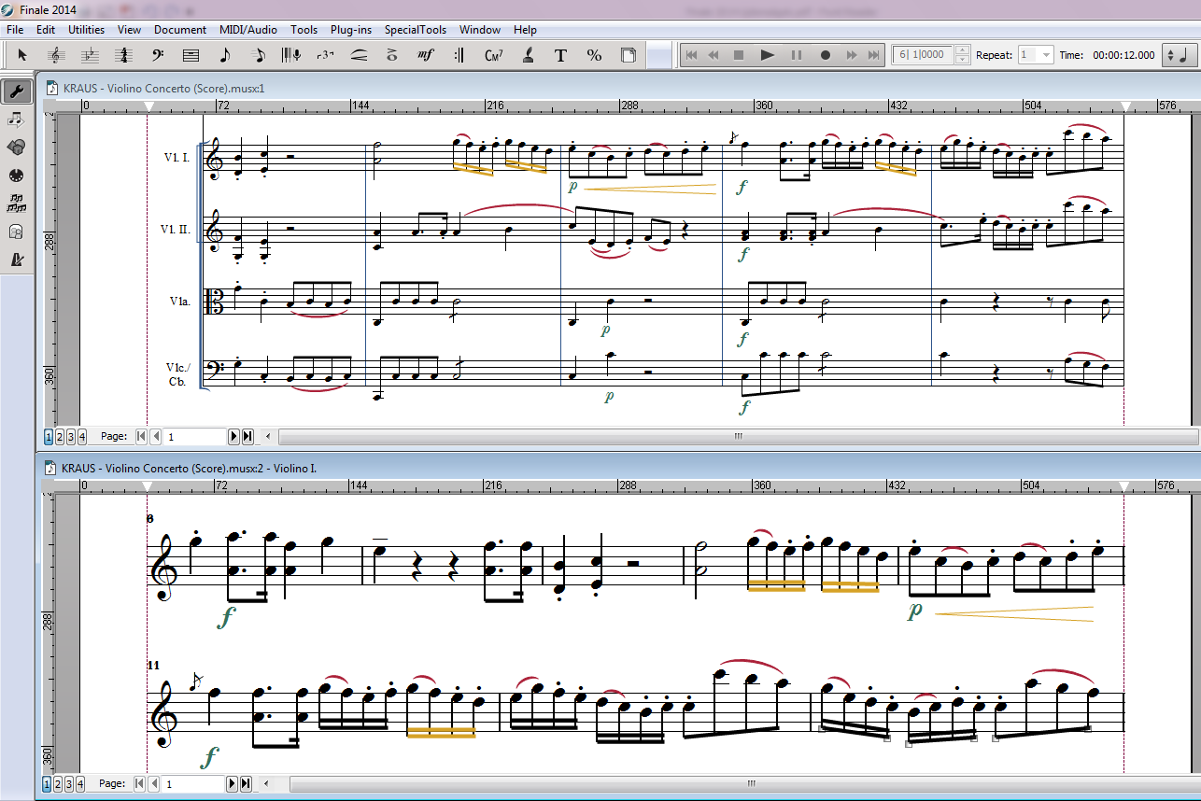Start playback with Play button

[768, 55]
